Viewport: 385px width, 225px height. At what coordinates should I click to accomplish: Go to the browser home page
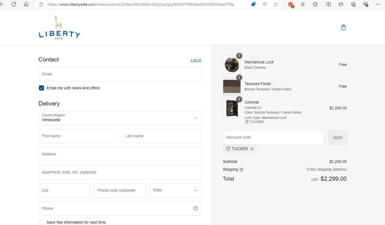click(x=26, y=4)
